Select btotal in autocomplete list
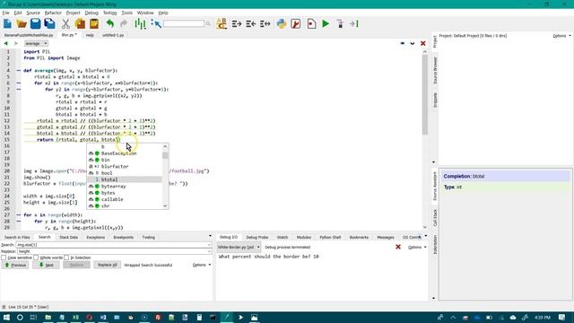The width and height of the screenshot is (574, 323). coord(125,179)
